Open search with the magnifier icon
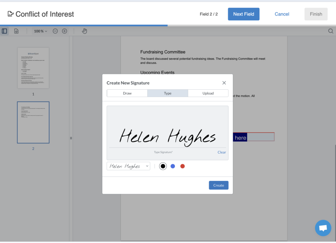The image size is (336, 243). click(x=331, y=31)
